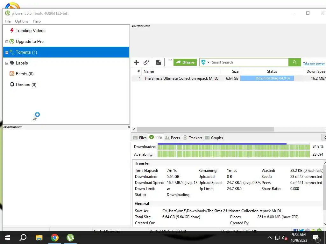Expand the Upgrade to Pro node
This screenshot has width=326, height=244.
coord(7,42)
